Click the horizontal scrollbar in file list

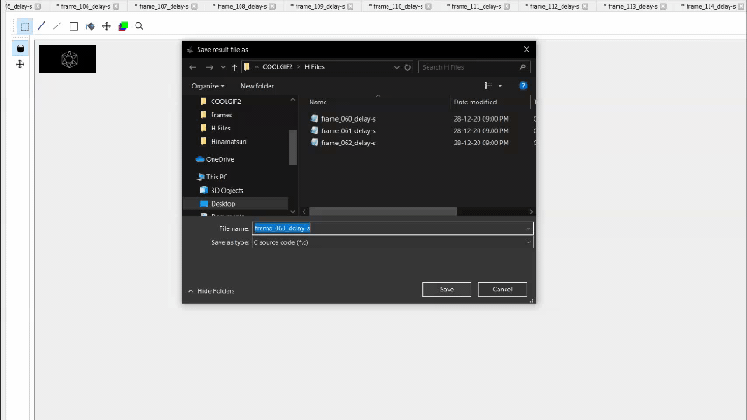[x=382, y=211]
